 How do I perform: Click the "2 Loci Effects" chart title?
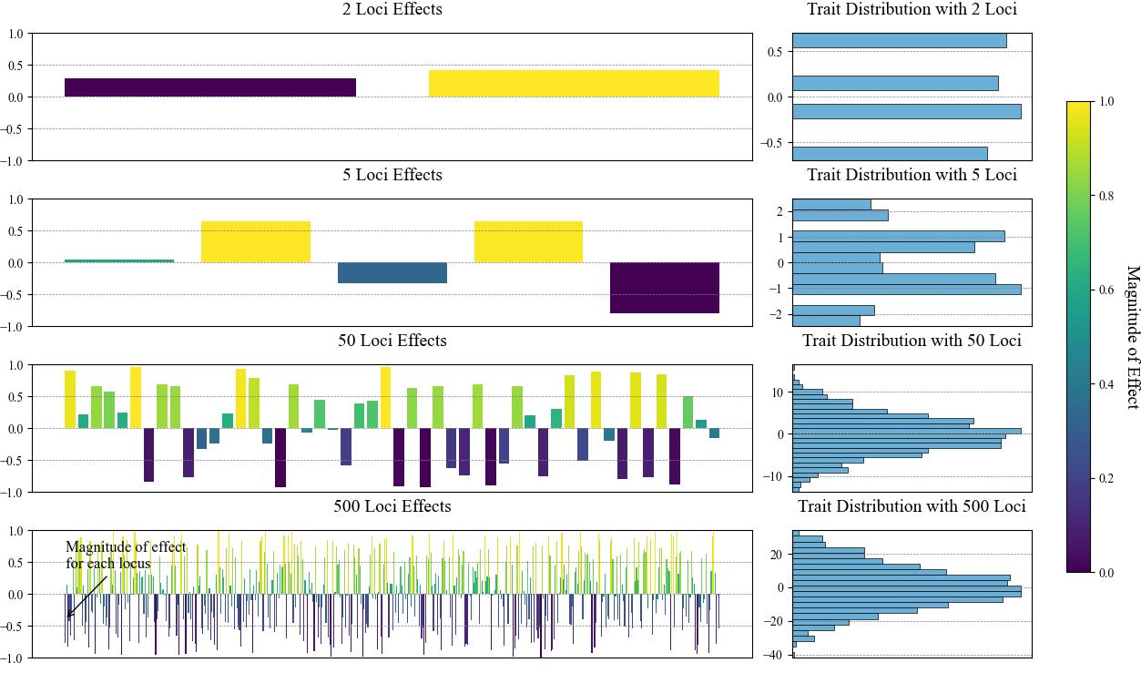click(392, 10)
